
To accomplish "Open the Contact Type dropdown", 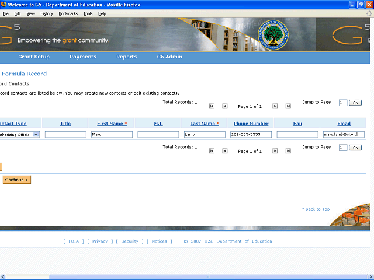I will tap(36, 135).
